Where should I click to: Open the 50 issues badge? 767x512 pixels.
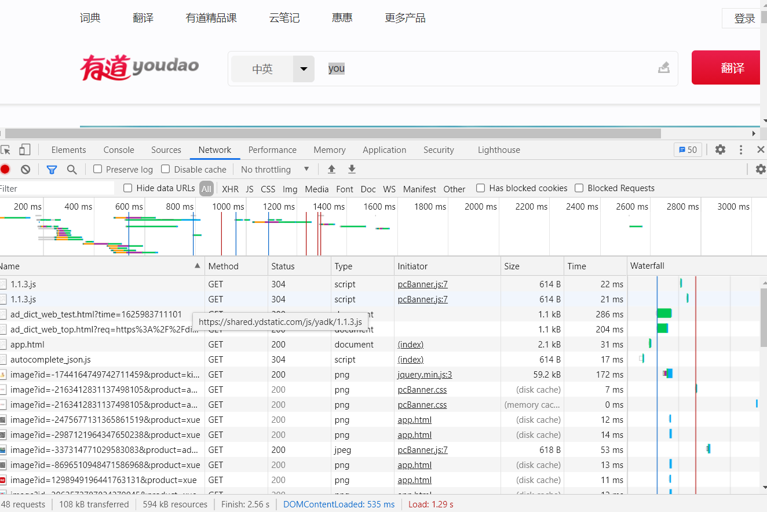pos(688,149)
